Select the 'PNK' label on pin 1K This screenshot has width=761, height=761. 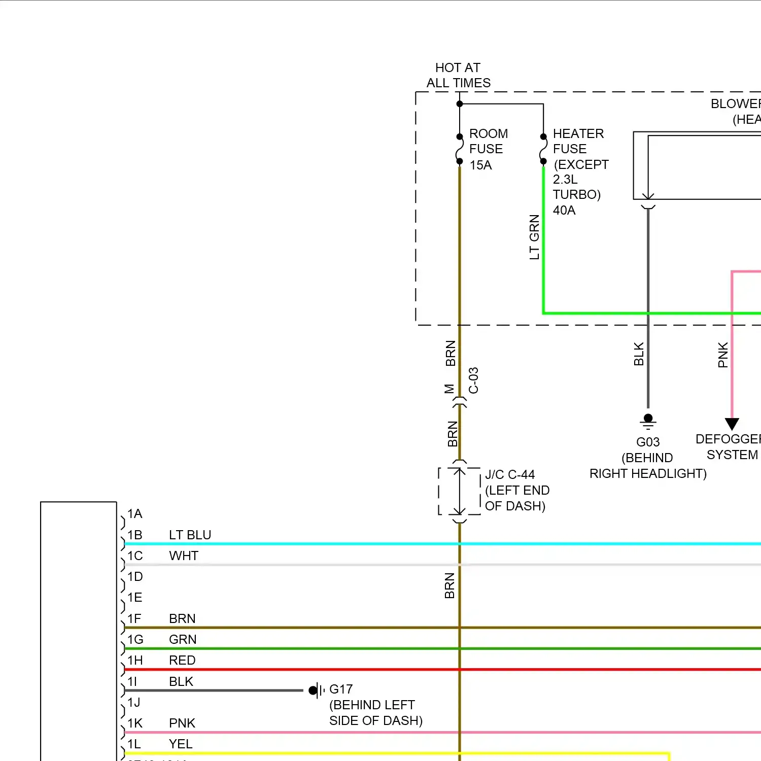click(x=182, y=723)
